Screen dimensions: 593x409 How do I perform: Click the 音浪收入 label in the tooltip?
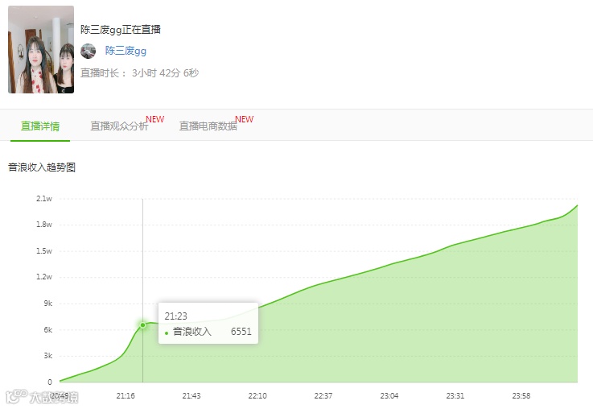192,332
